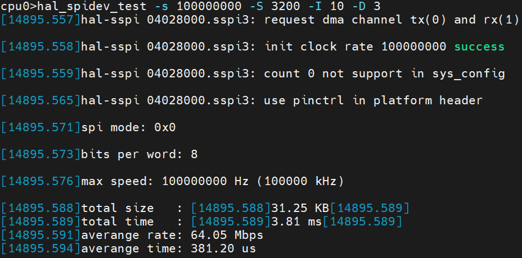Click the '3.81 ms' value
Viewport: 522px width, 258px height.
pos(296,222)
